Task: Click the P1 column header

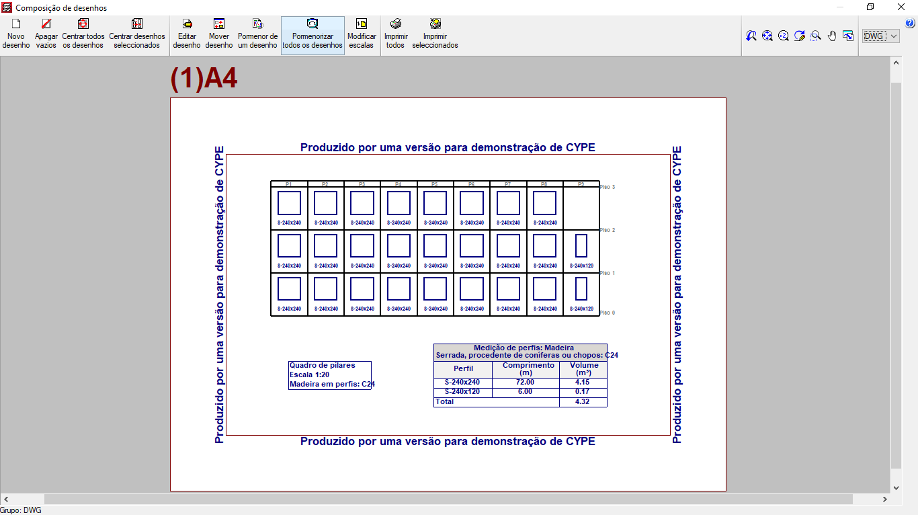Action: click(x=289, y=184)
